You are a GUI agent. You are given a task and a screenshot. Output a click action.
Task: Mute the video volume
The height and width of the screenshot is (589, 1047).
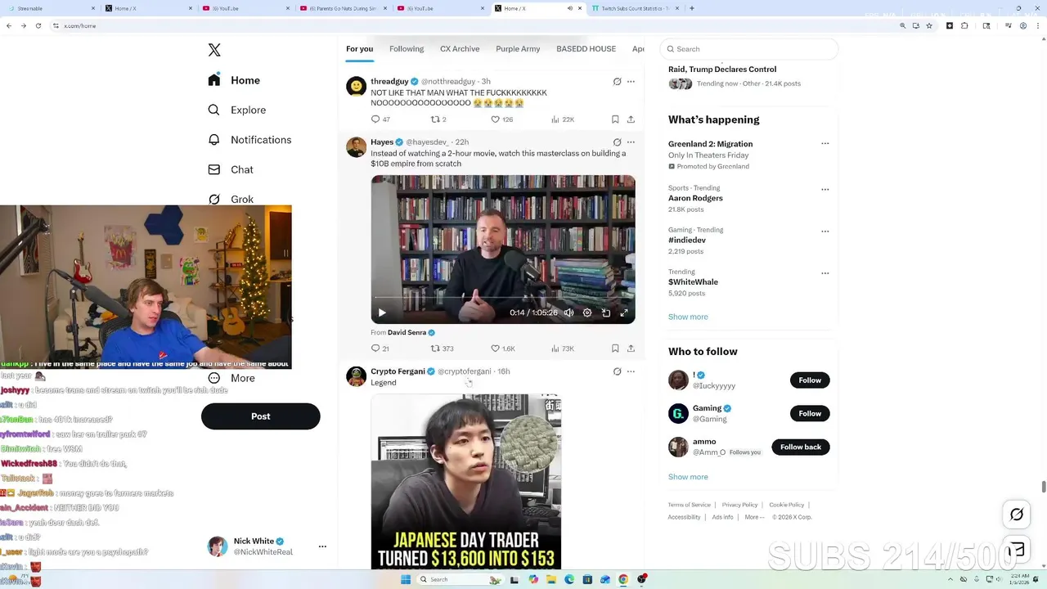click(x=568, y=312)
